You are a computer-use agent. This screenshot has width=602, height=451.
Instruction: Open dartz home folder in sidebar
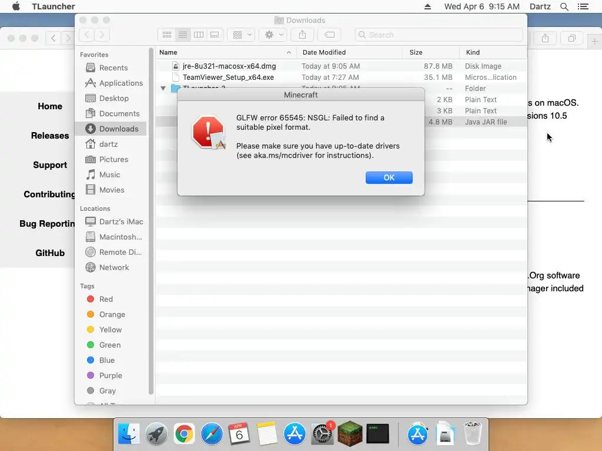pyautogui.click(x=101, y=144)
